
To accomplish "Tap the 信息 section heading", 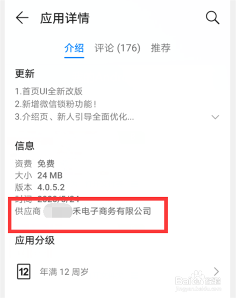I will point(25,146).
